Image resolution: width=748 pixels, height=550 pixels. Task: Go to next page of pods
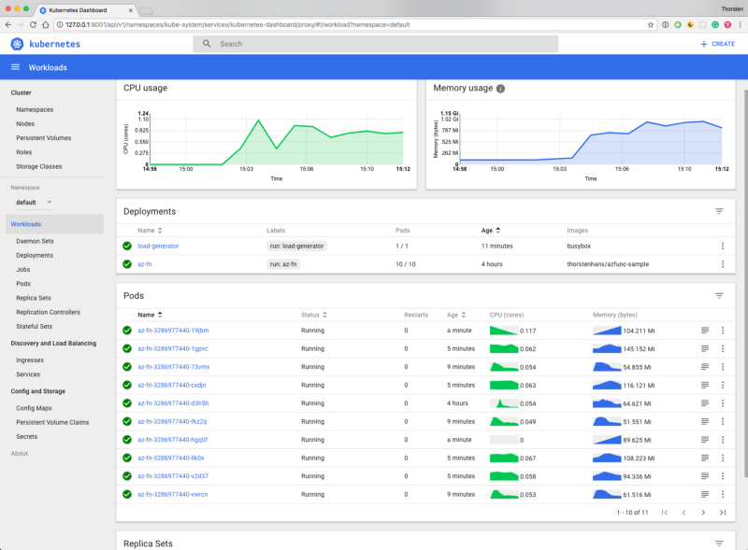pyautogui.click(x=703, y=513)
